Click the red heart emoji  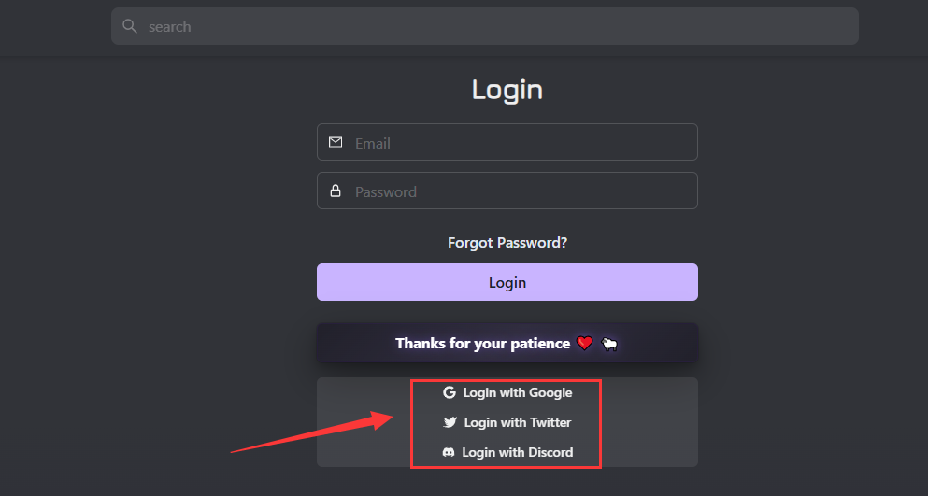point(585,344)
